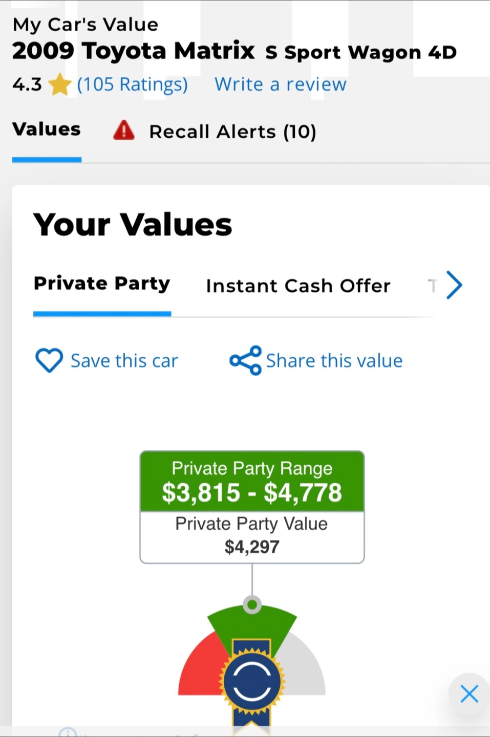The height and width of the screenshot is (737, 490).
Task: Open the Values tab
Action: 47,129
